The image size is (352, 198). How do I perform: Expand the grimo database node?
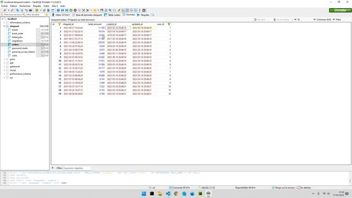click(x=4, y=59)
